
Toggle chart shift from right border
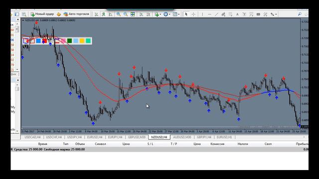(x=148, y=14)
